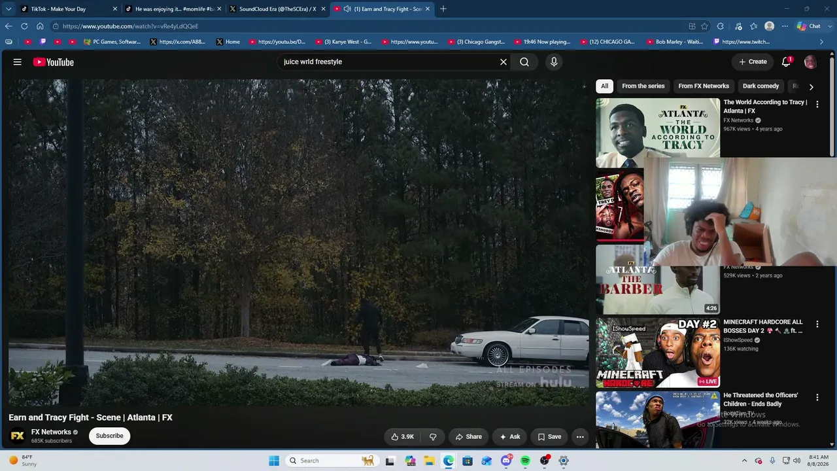The height and width of the screenshot is (471, 837).
Task: Clear the search query with the X
Action: pyautogui.click(x=504, y=62)
